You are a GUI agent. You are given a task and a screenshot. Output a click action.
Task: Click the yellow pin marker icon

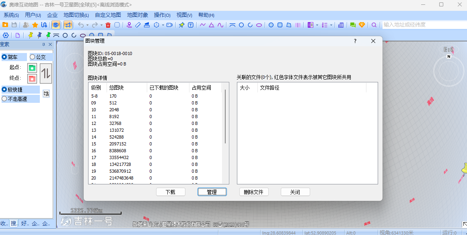coord(181,25)
